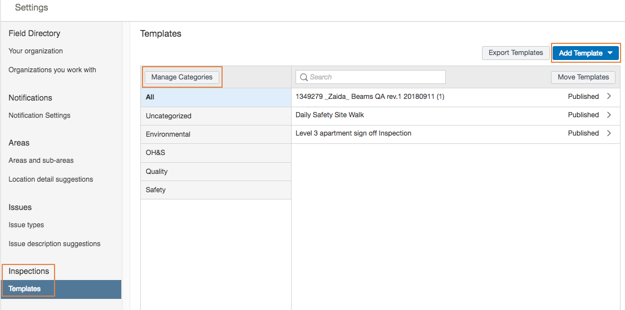The width and height of the screenshot is (625, 310).
Task: Open Add Template dropdown arrow
Action: coord(611,53)
